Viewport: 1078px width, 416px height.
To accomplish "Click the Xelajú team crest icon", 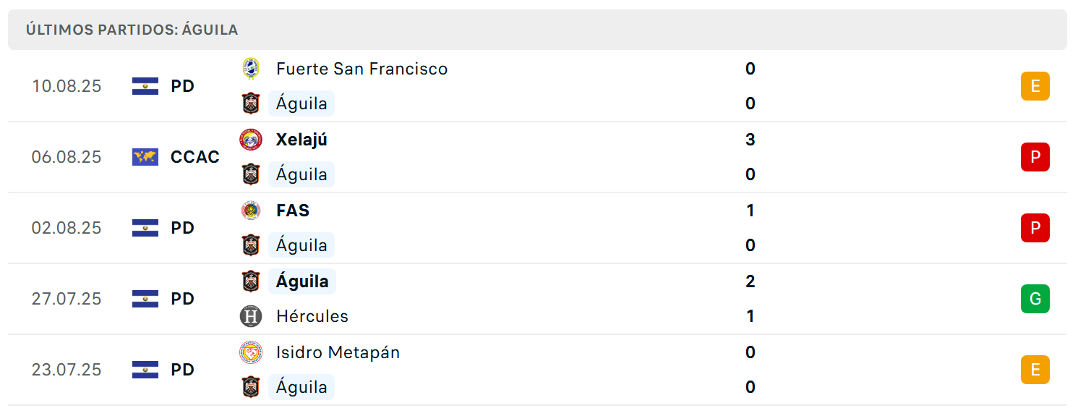I will 251,140.
